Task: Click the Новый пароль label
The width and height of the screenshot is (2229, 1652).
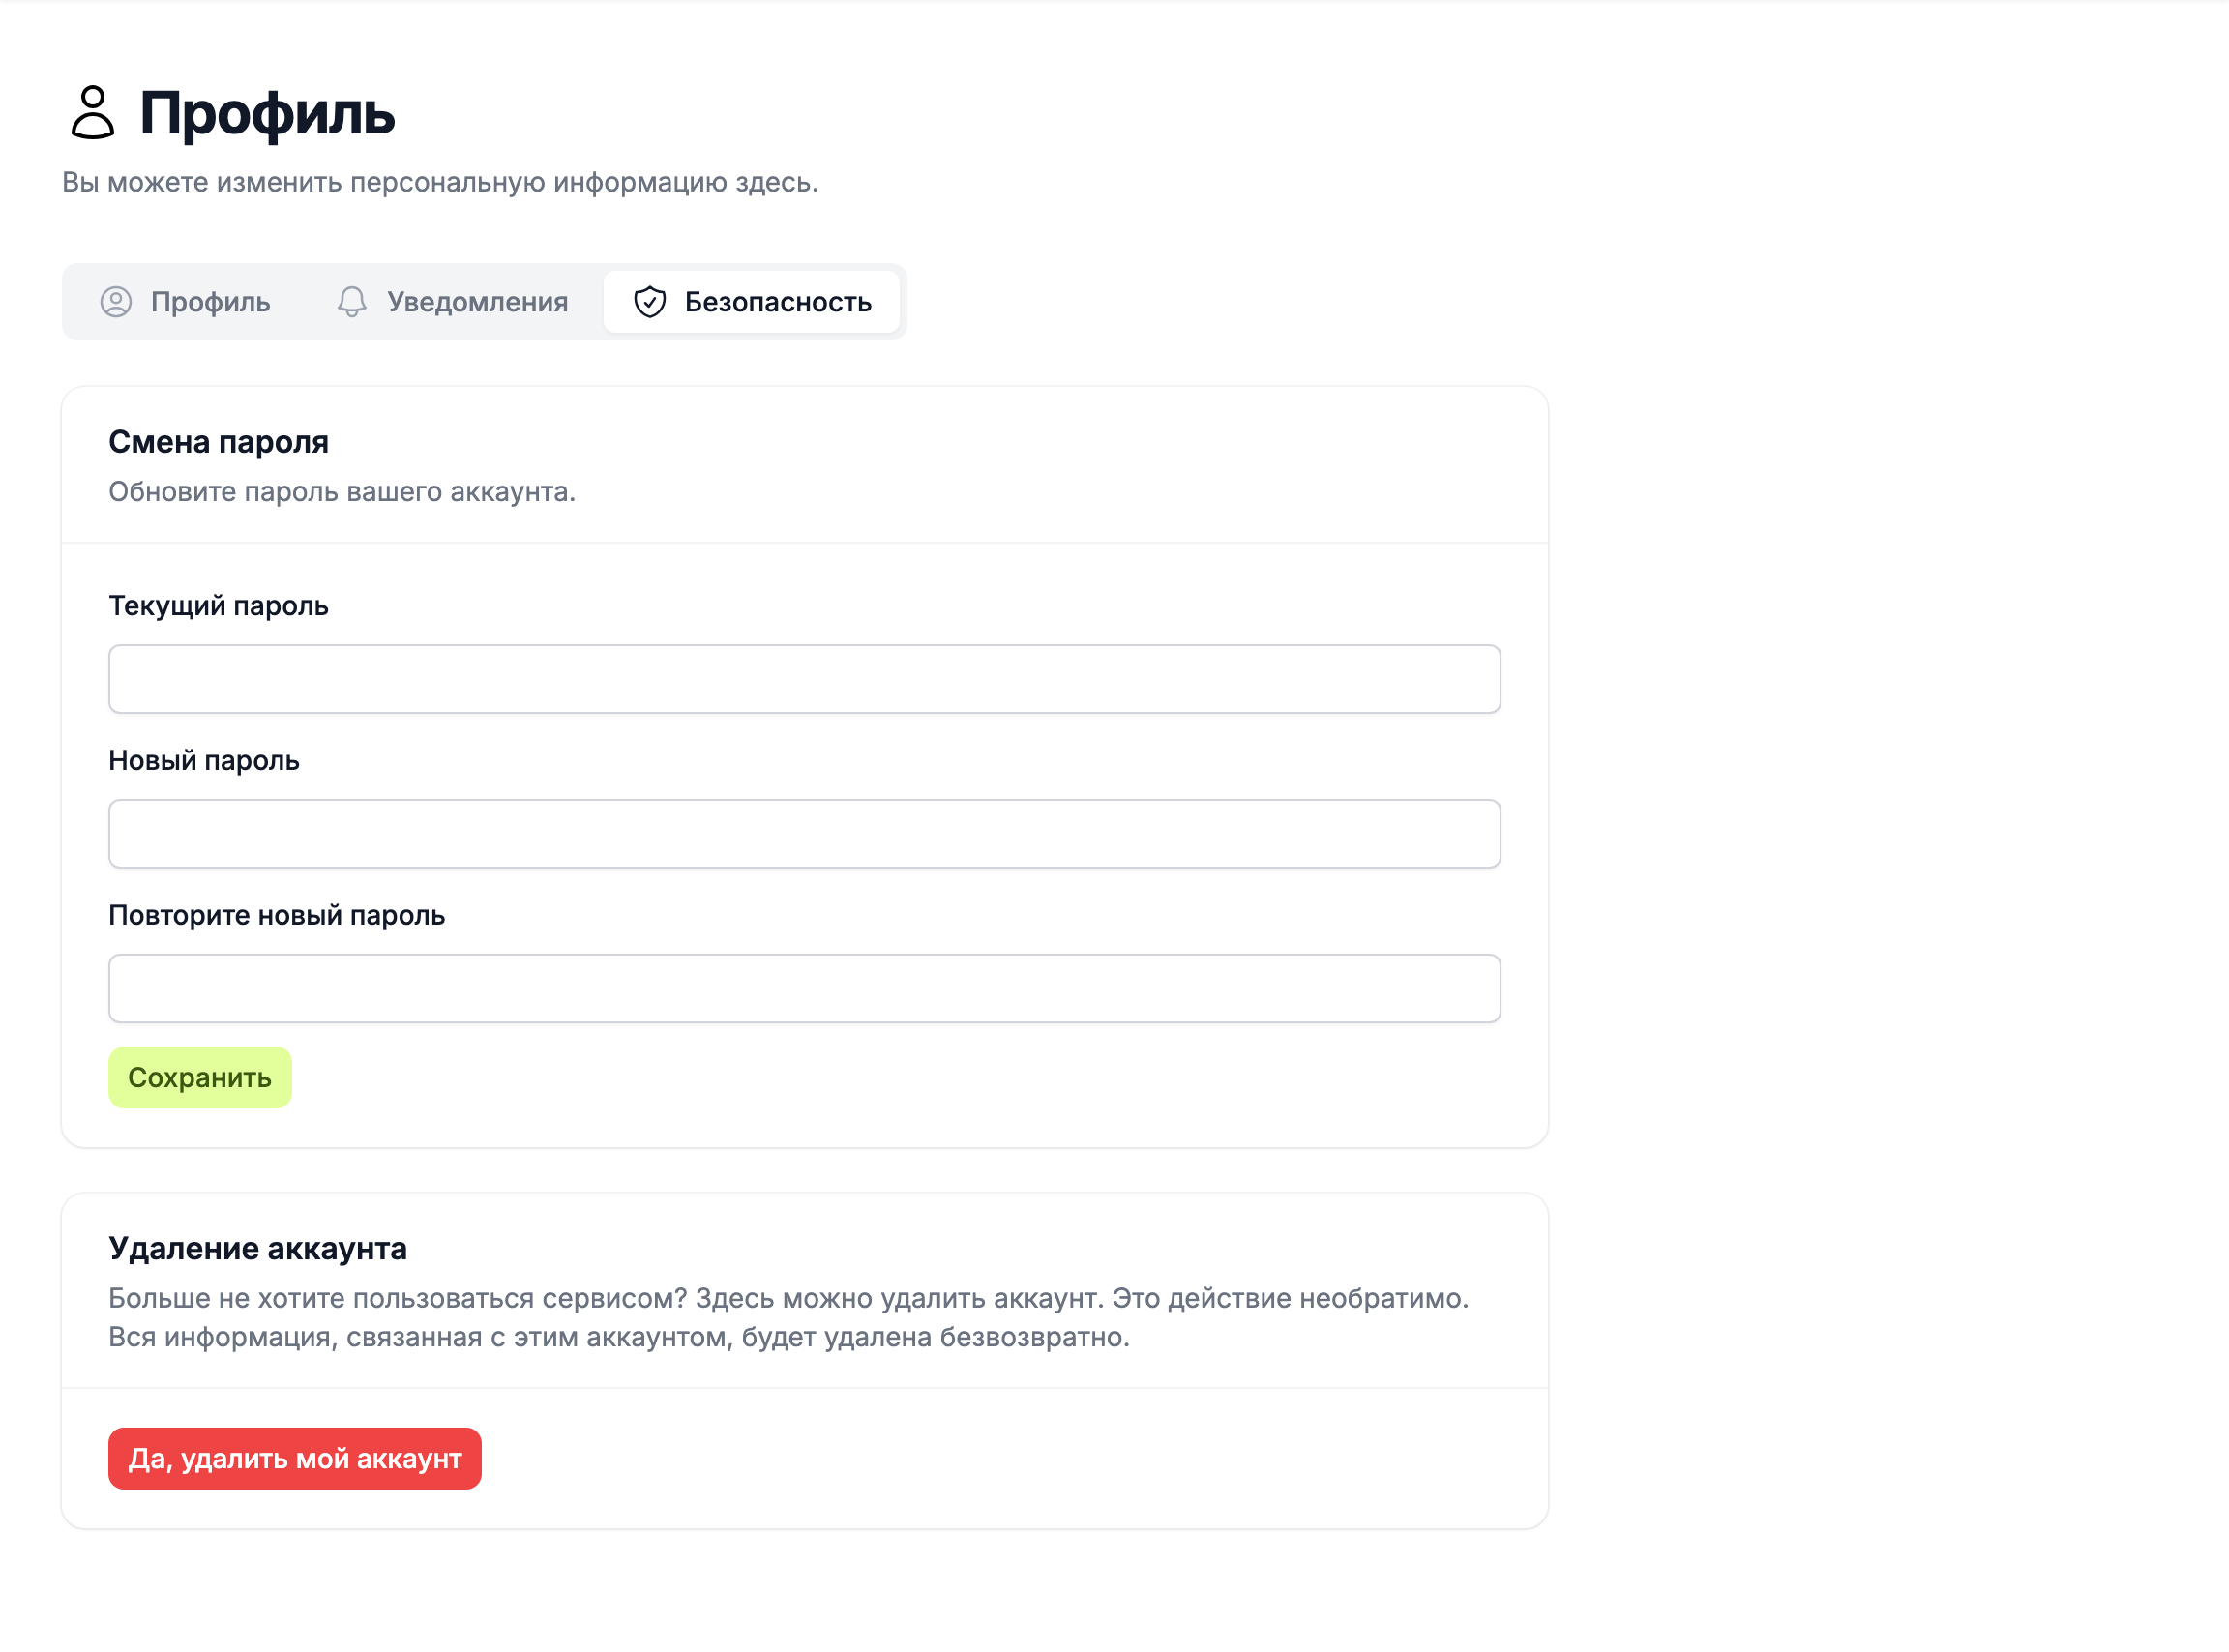Action: tap(204, 761)
